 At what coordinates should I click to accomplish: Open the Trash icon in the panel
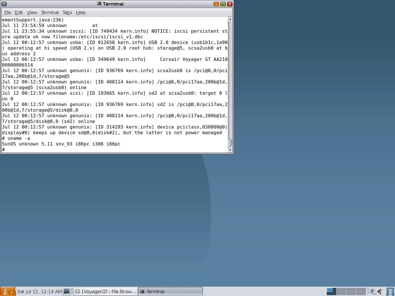tap(390, 291)
